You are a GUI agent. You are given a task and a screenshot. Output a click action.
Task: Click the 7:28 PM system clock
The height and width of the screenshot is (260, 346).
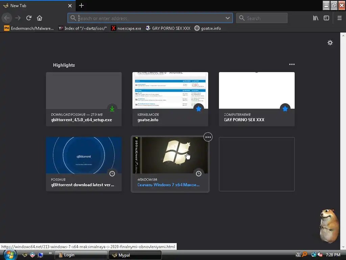[x=333, y=255]
